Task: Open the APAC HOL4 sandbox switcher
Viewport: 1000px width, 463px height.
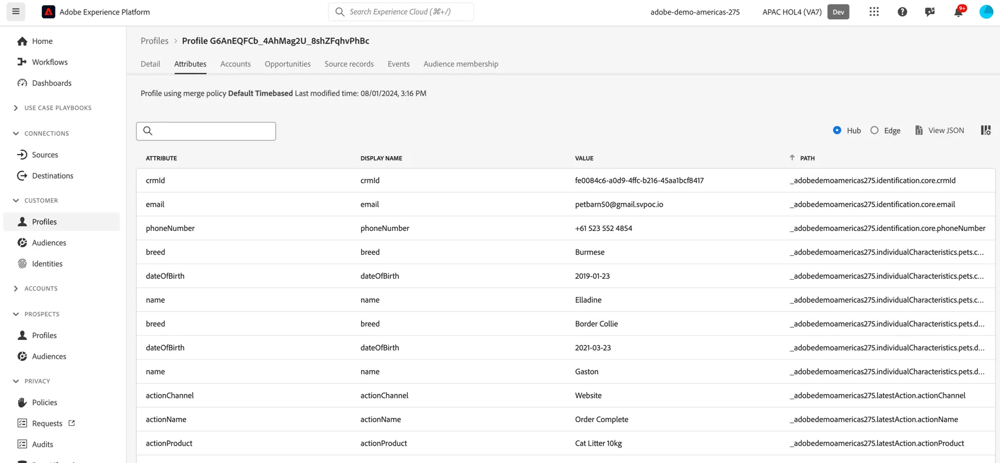Action: (x=805, y=12)
